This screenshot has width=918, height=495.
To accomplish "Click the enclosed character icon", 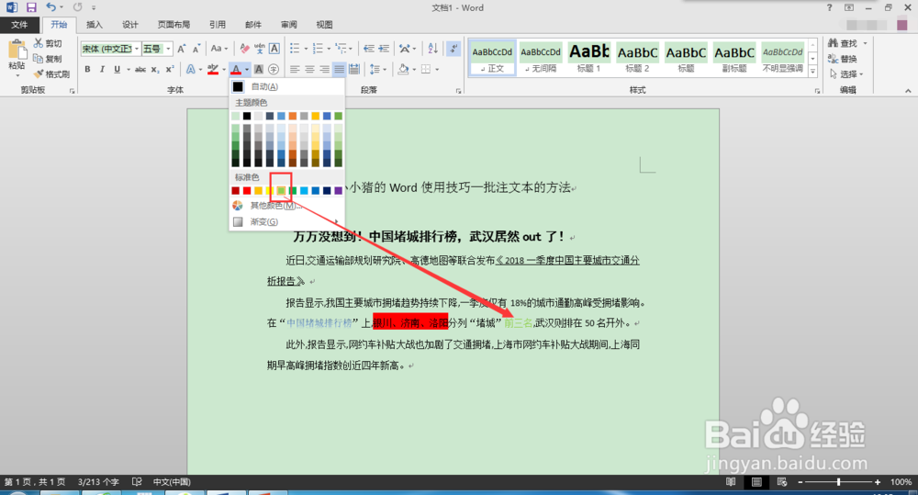I will click(x=274, y=69).
